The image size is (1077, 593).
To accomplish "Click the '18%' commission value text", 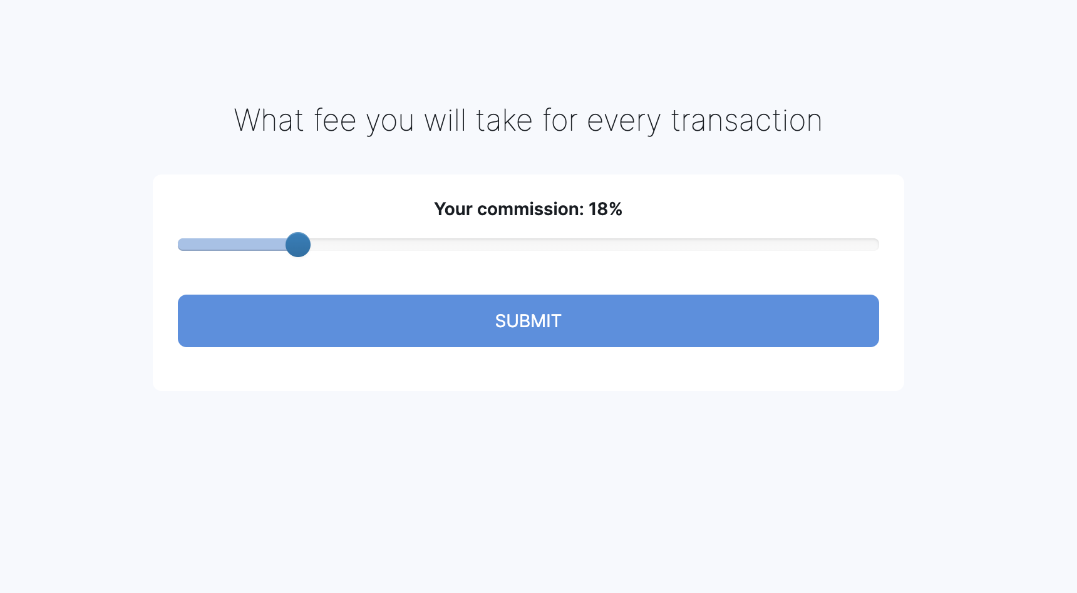I will pyautogui.click(x=605, y=209).
